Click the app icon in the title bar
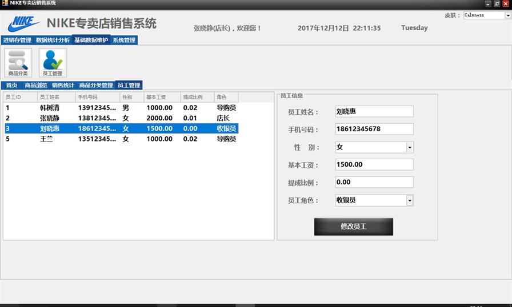Screen dimensions: 512x307 coord(5,3)
